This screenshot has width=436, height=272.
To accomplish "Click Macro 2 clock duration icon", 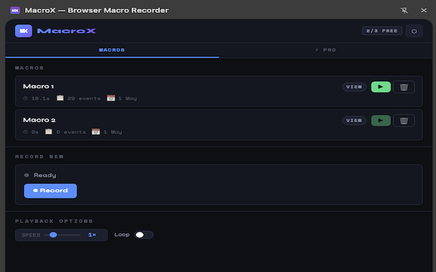I will pyautogui.click(x=25, y=132).
